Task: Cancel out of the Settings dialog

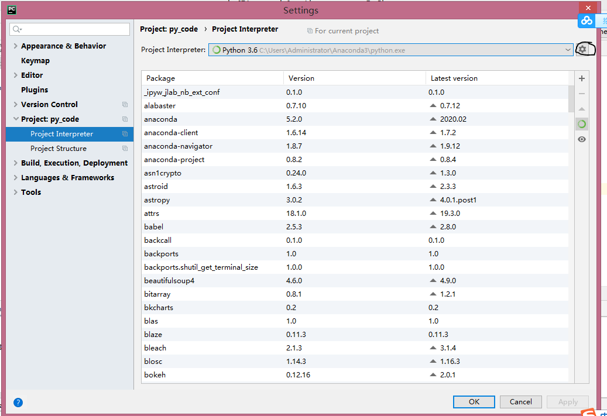Action: (x=520, y=402)
